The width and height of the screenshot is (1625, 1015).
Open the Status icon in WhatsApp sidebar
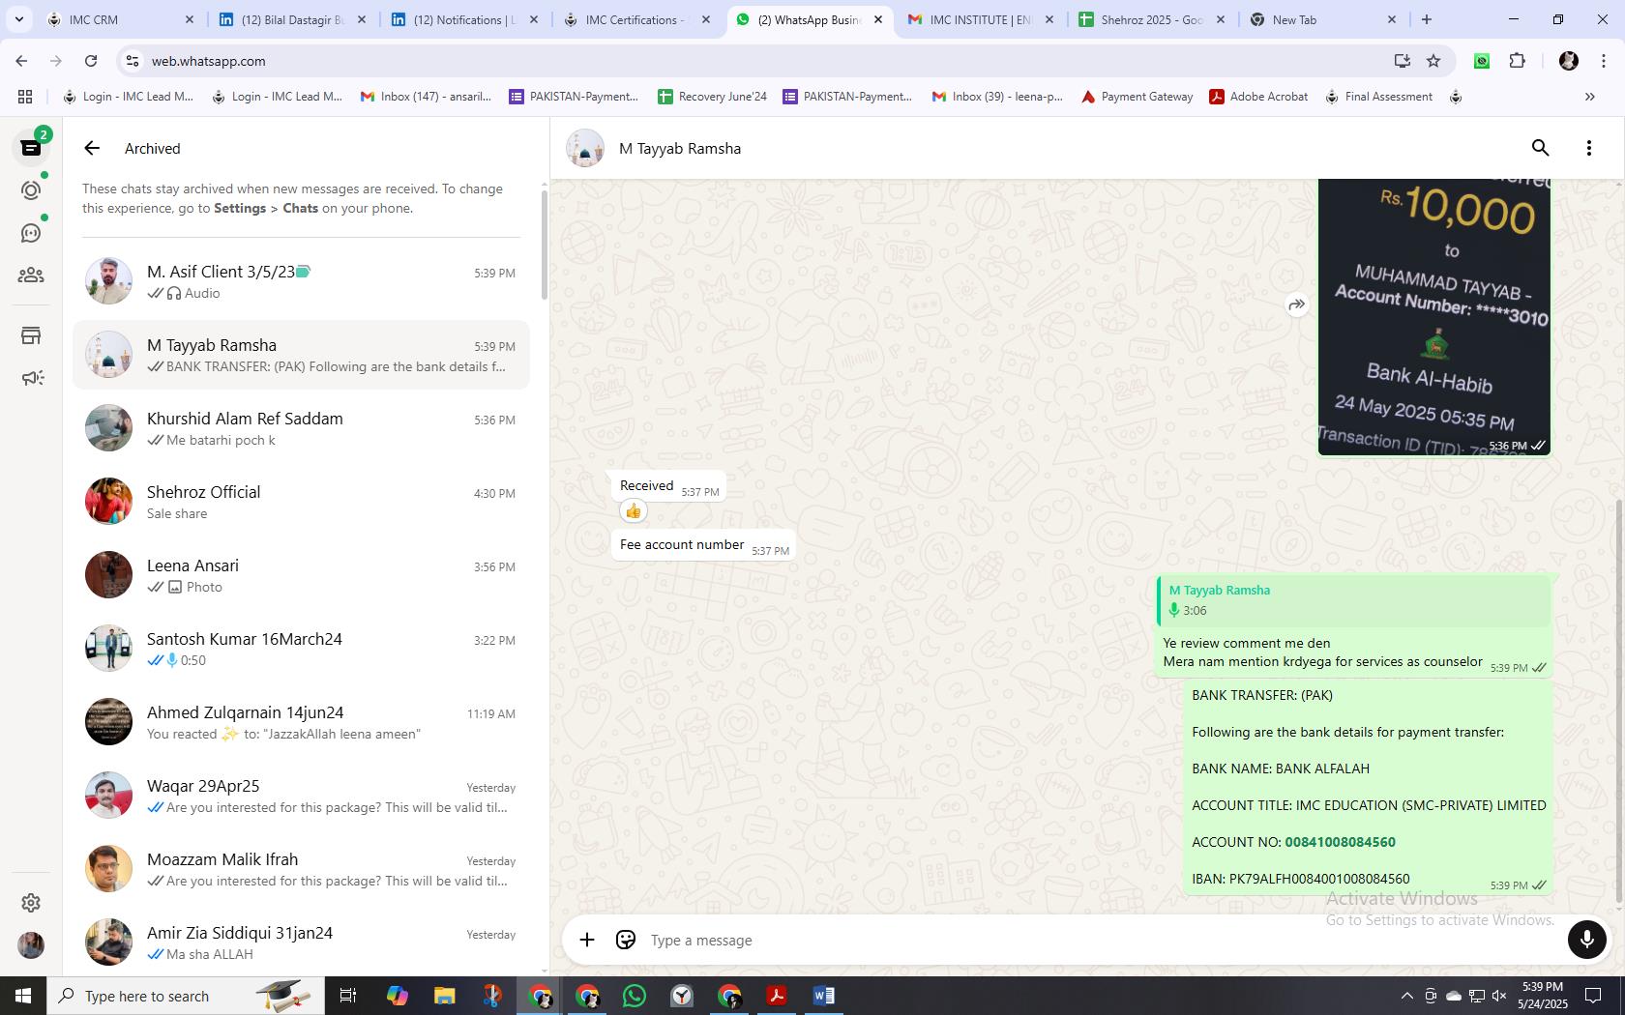tap(31, 190)
